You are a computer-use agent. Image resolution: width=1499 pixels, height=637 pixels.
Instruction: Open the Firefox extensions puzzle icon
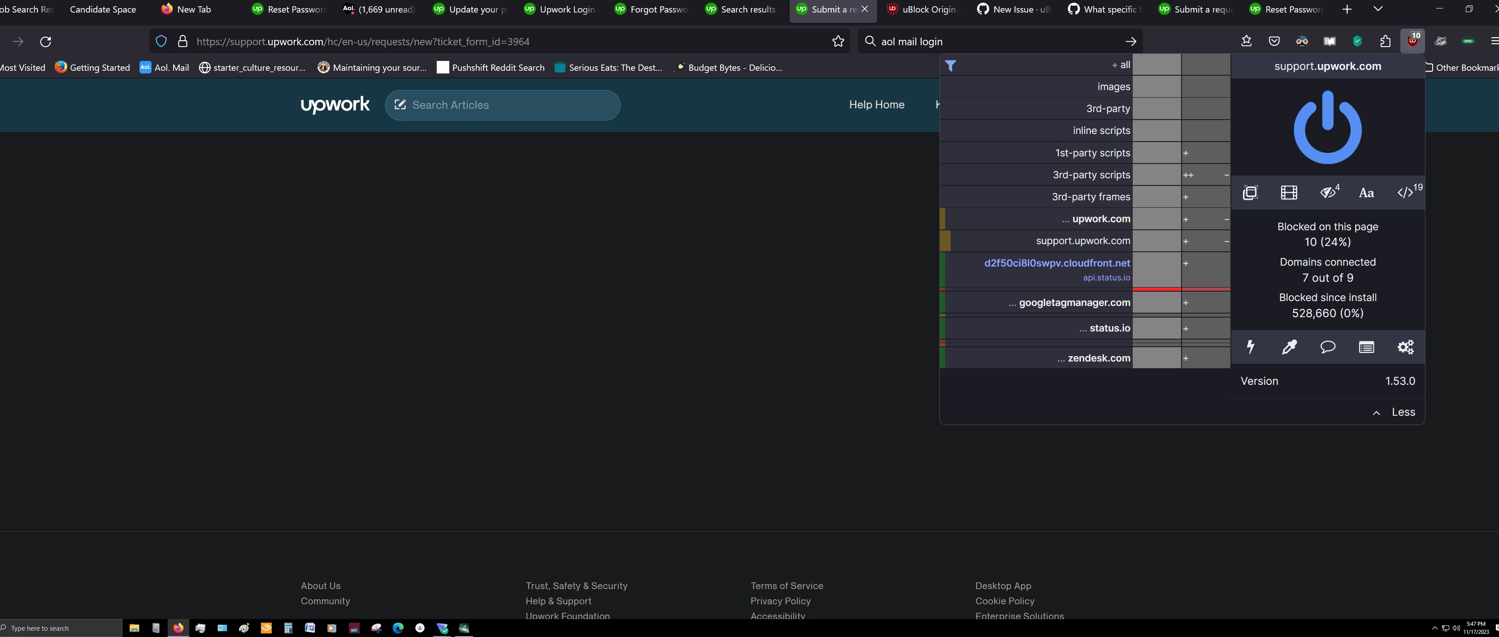pos(1384,41)
